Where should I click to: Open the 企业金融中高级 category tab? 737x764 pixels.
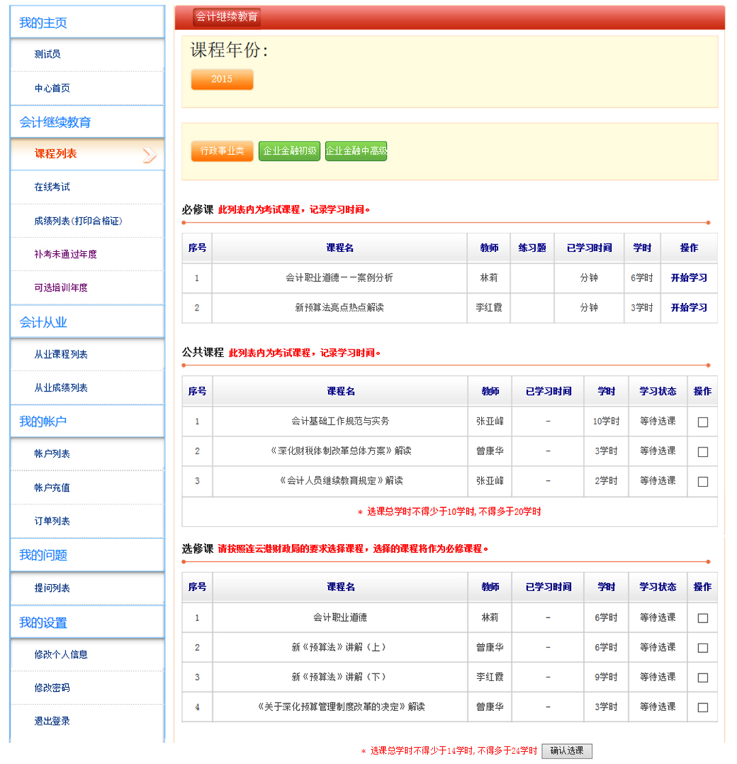point(356,150)
